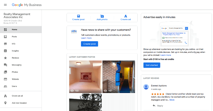Click the Add new location pin icon

(5, 103)
